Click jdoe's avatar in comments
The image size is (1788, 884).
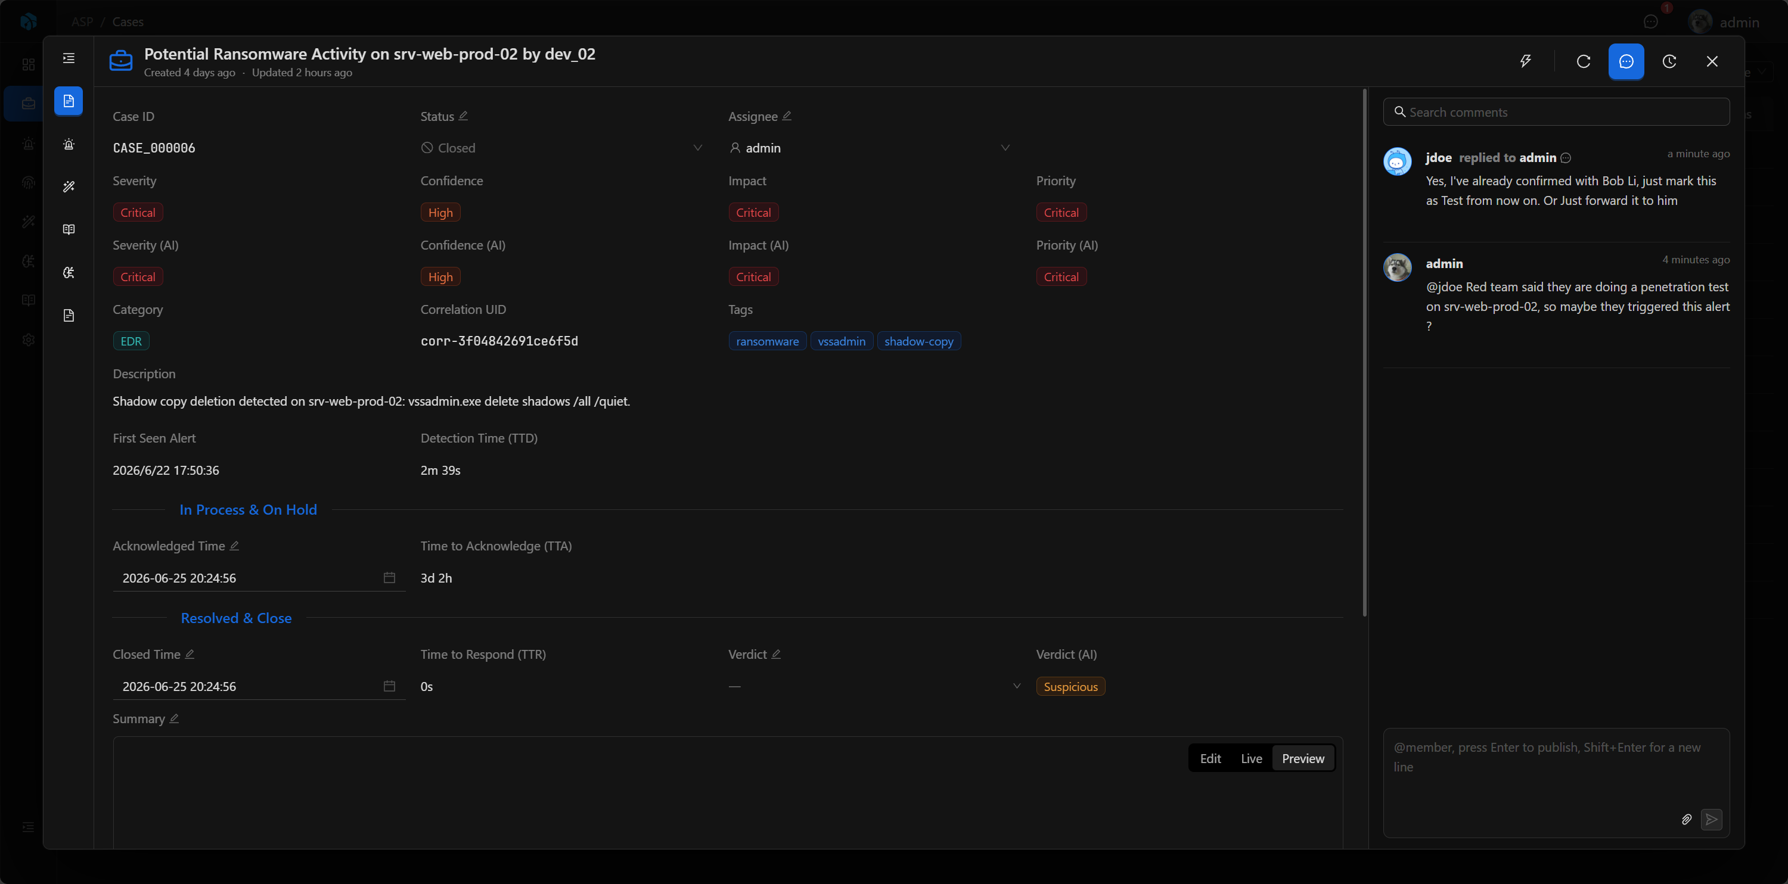click(1397, 161)
